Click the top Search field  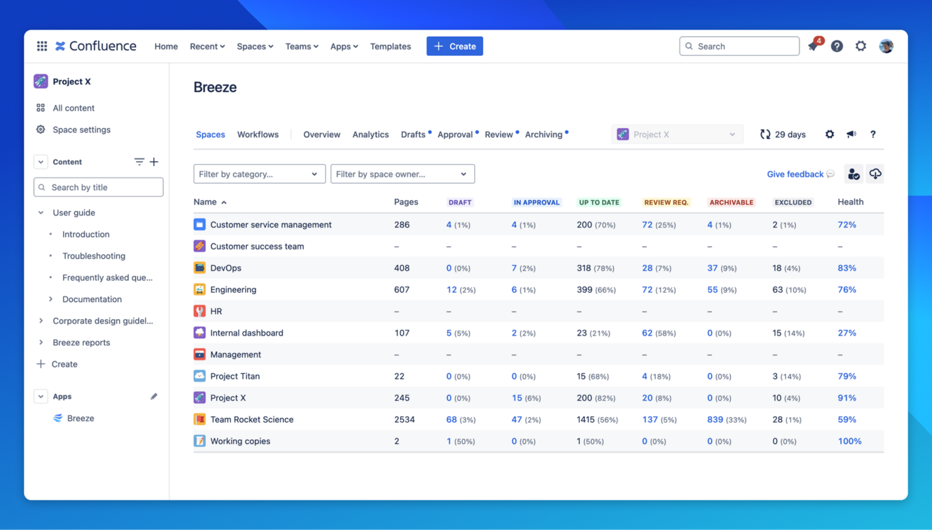739,46
